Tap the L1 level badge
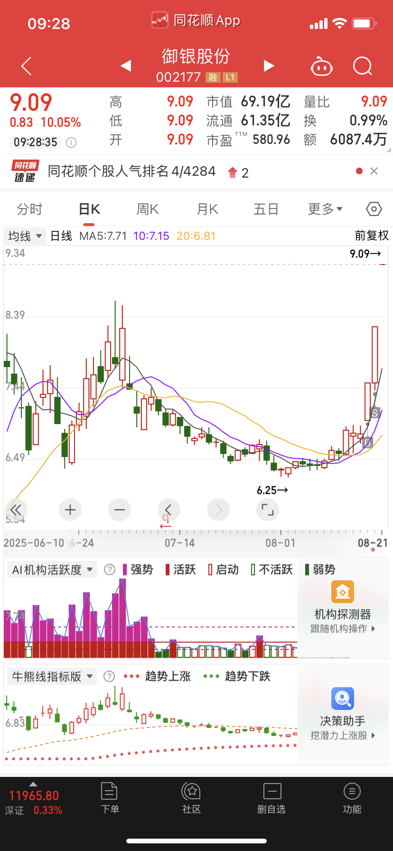 click(230, 77)
